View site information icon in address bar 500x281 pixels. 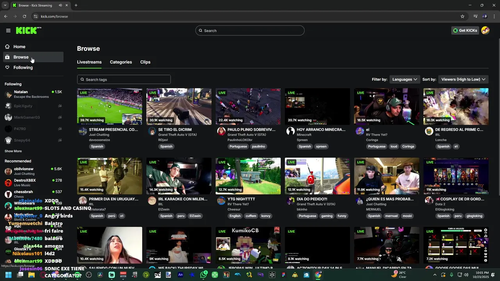pos(36,16)
